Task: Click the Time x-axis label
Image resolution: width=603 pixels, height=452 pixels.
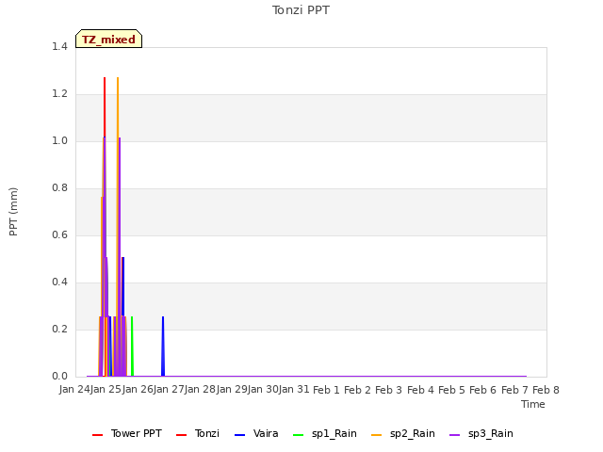Action: 533,404
